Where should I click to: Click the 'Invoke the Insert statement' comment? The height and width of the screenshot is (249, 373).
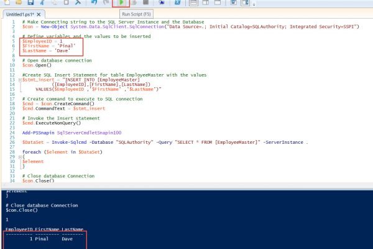[x=61, y=118]
